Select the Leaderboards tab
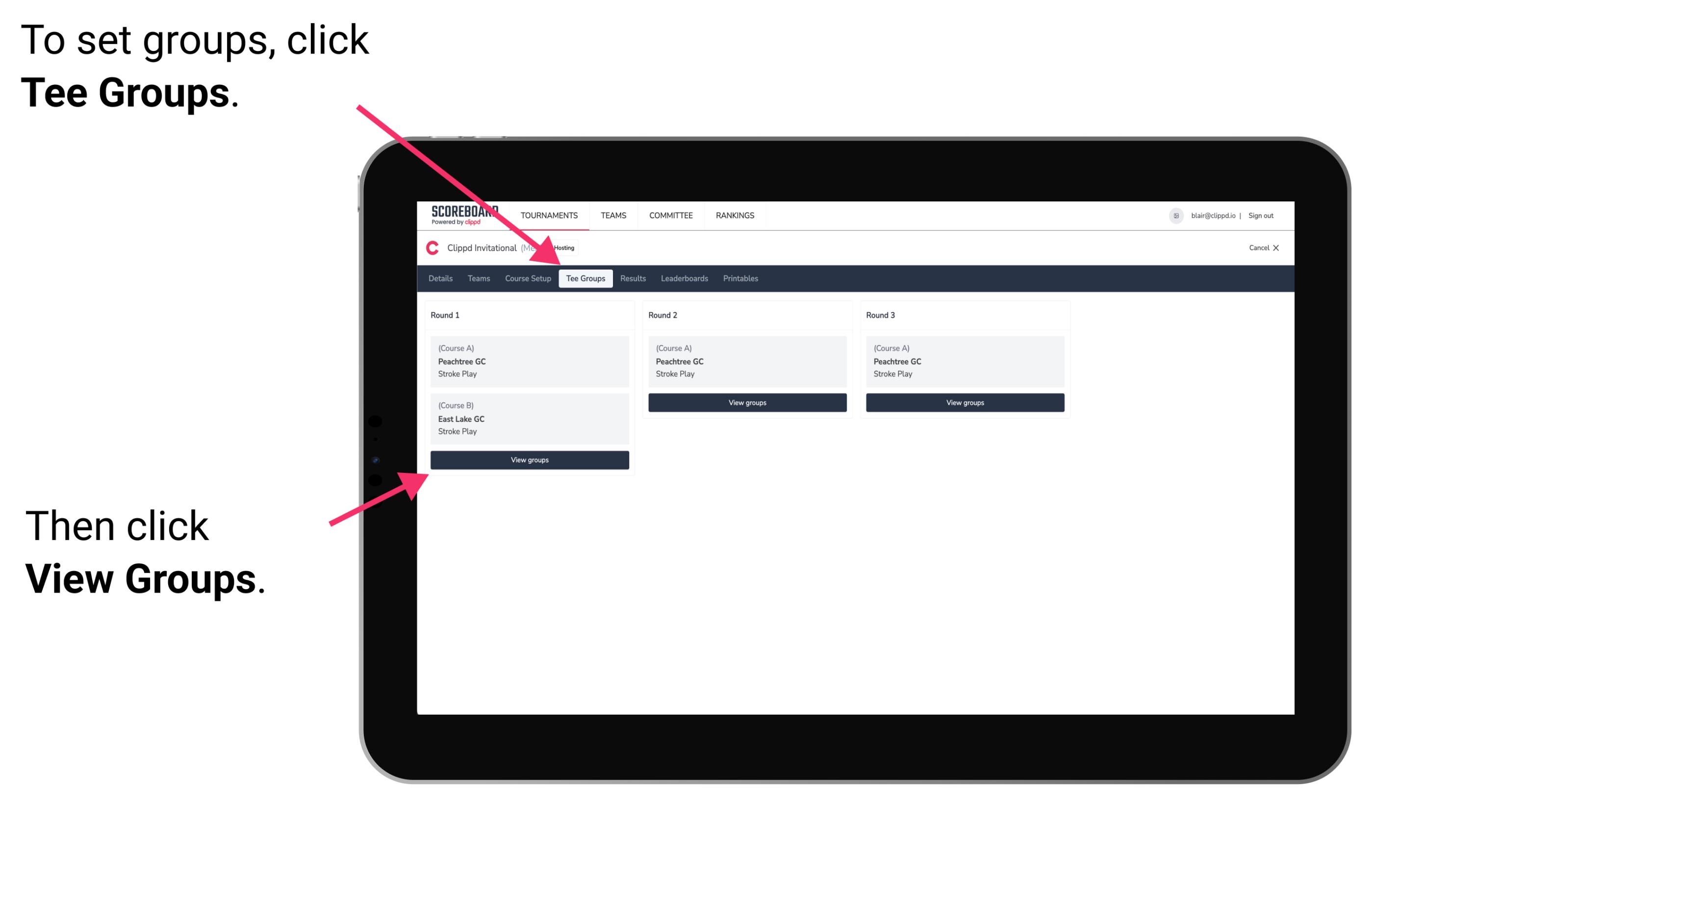The width and height of the screenshot is (1705, 917). 684,278
